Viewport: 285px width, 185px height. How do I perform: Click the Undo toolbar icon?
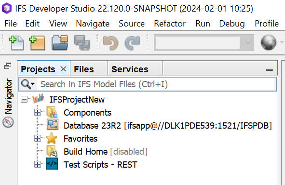point(110,43)
